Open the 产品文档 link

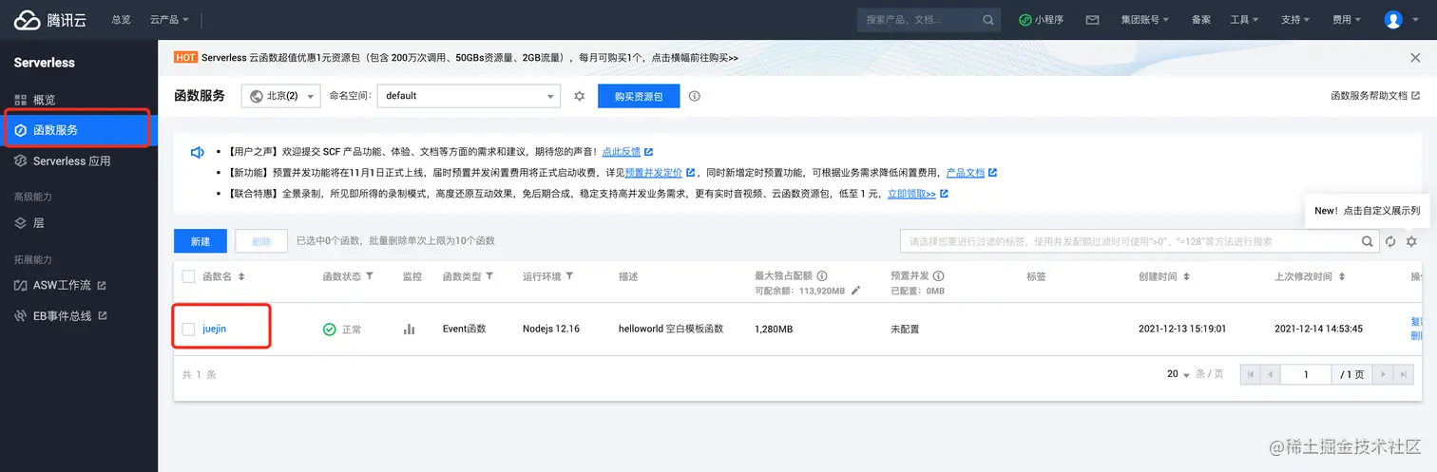966,173
